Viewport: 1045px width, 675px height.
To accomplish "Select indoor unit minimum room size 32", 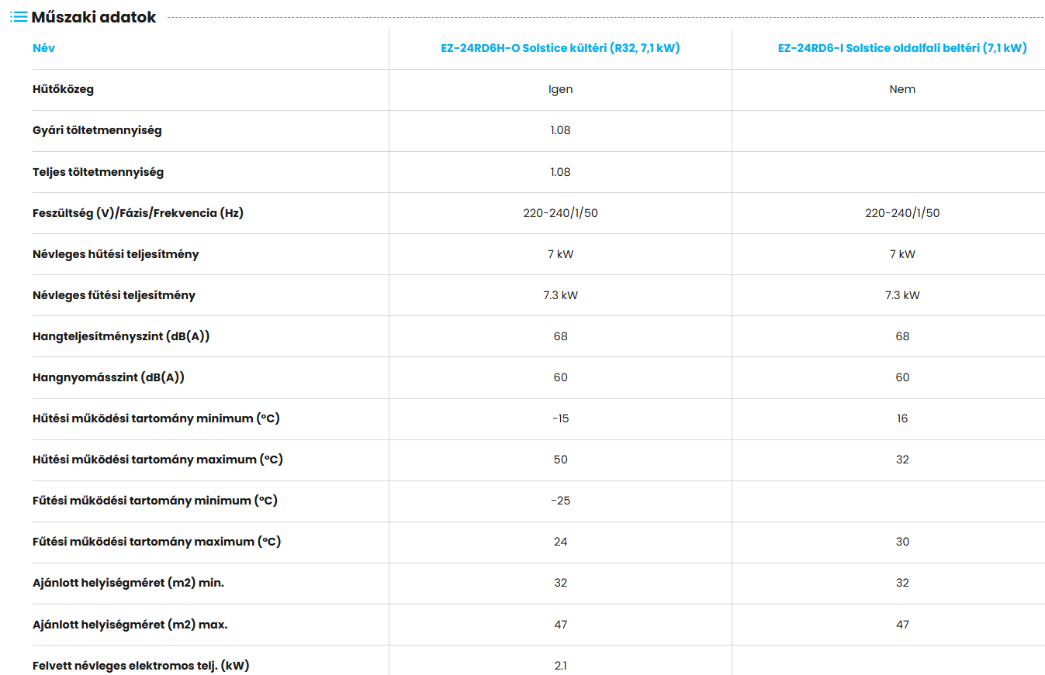I will pos(902,583).
